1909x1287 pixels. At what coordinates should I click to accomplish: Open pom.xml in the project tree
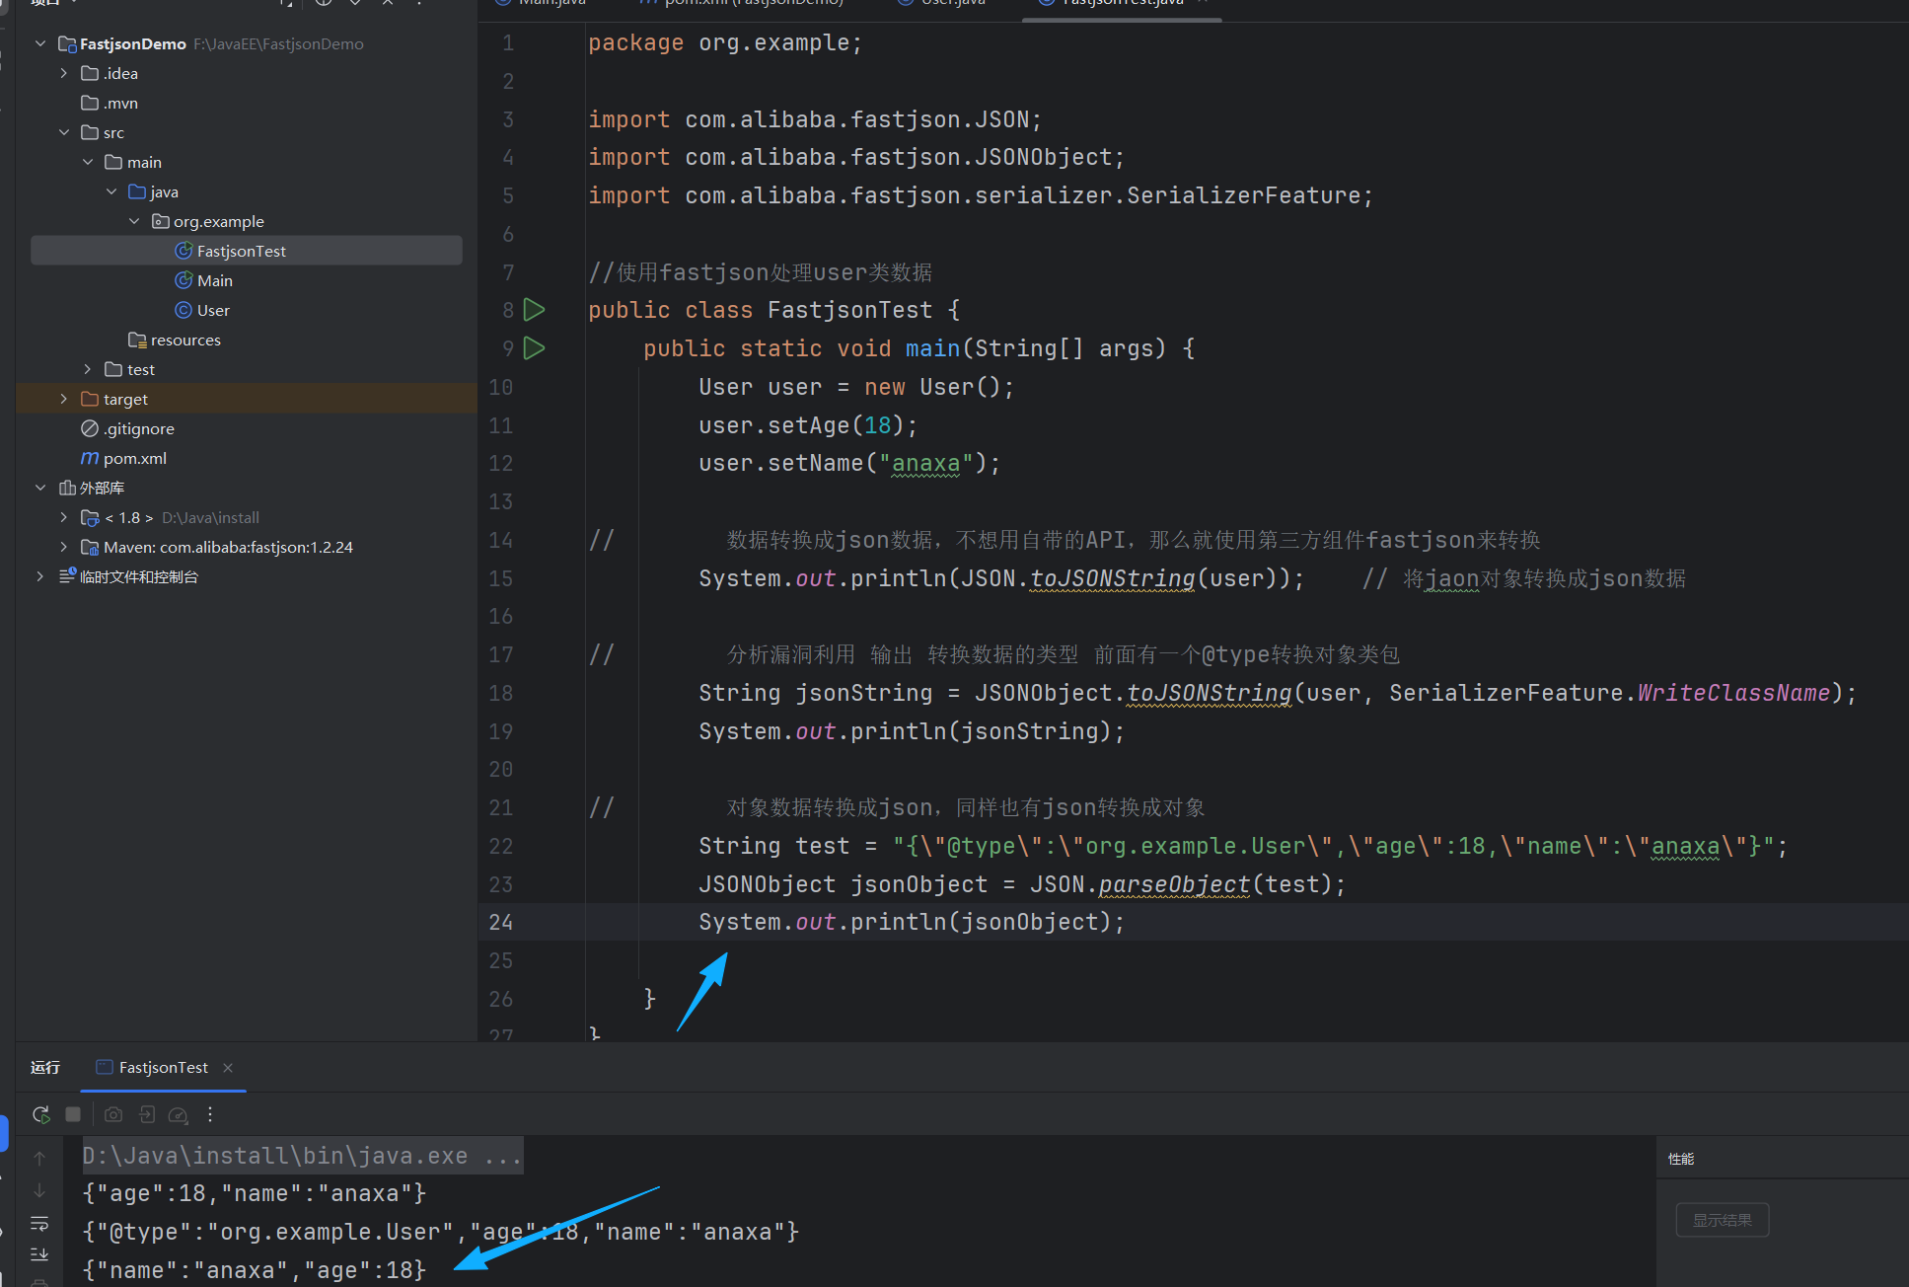click(x=134, y=458)
